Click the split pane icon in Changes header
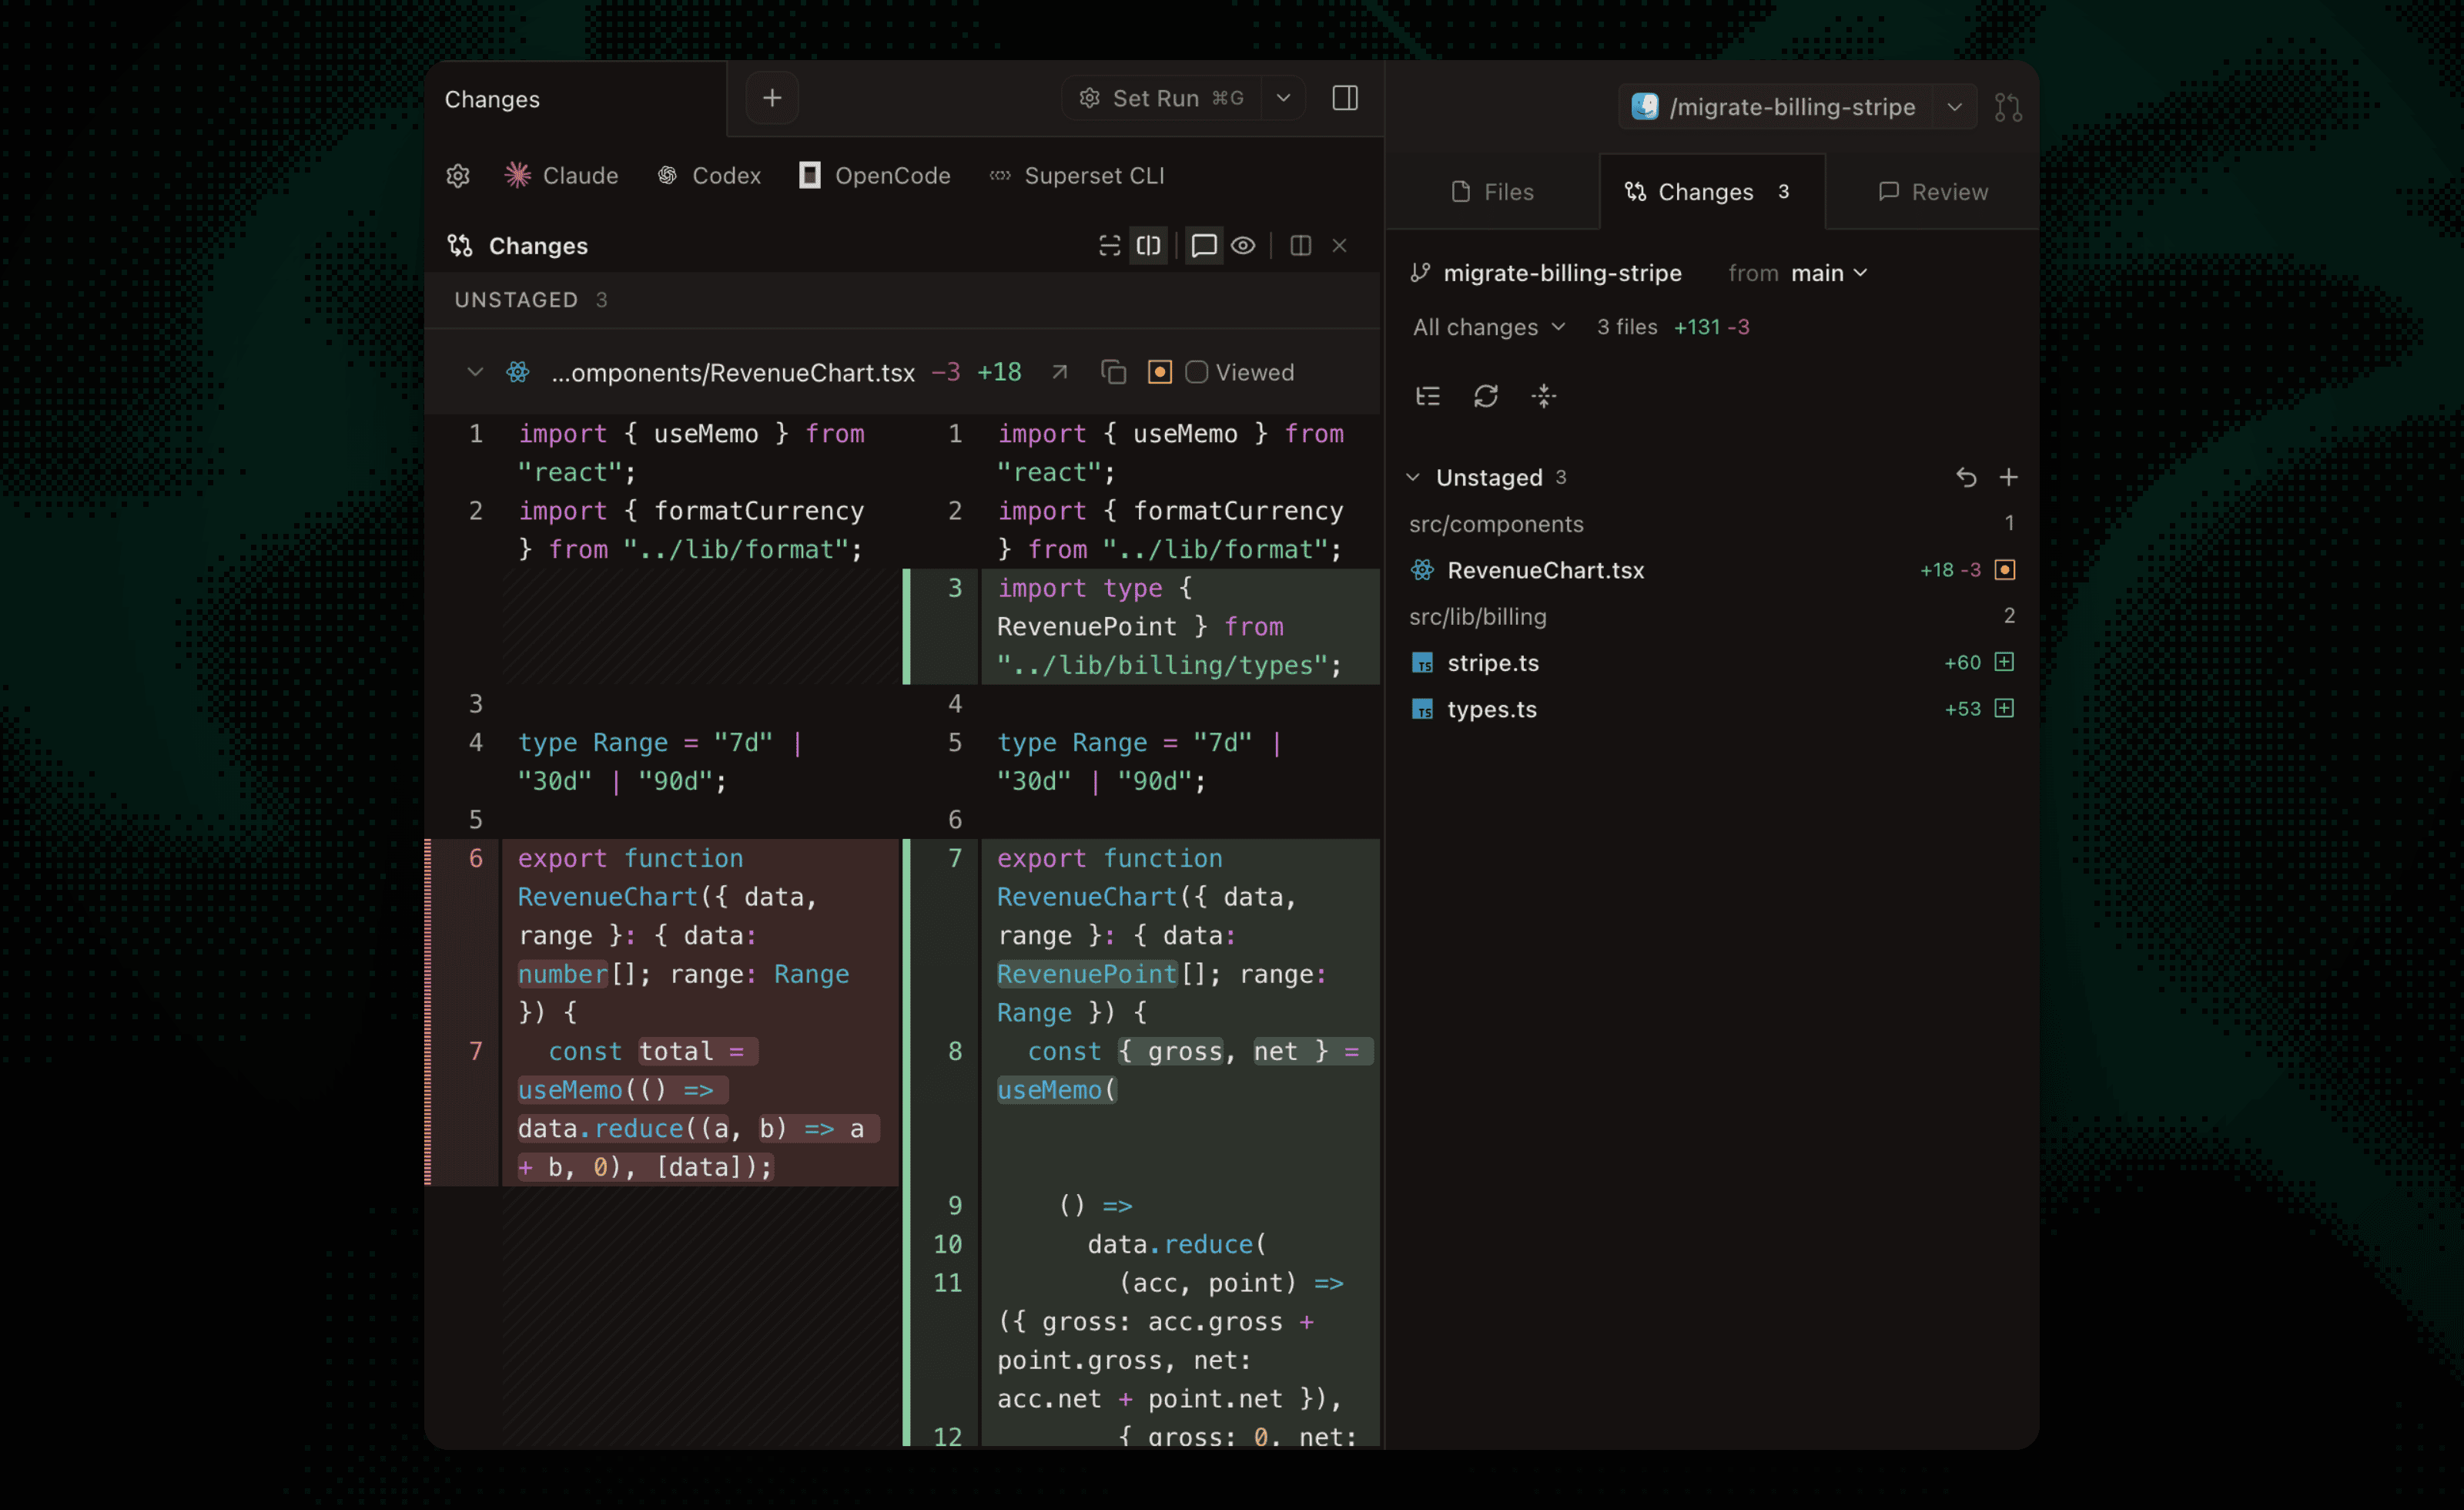 (x=1300, y=247)
